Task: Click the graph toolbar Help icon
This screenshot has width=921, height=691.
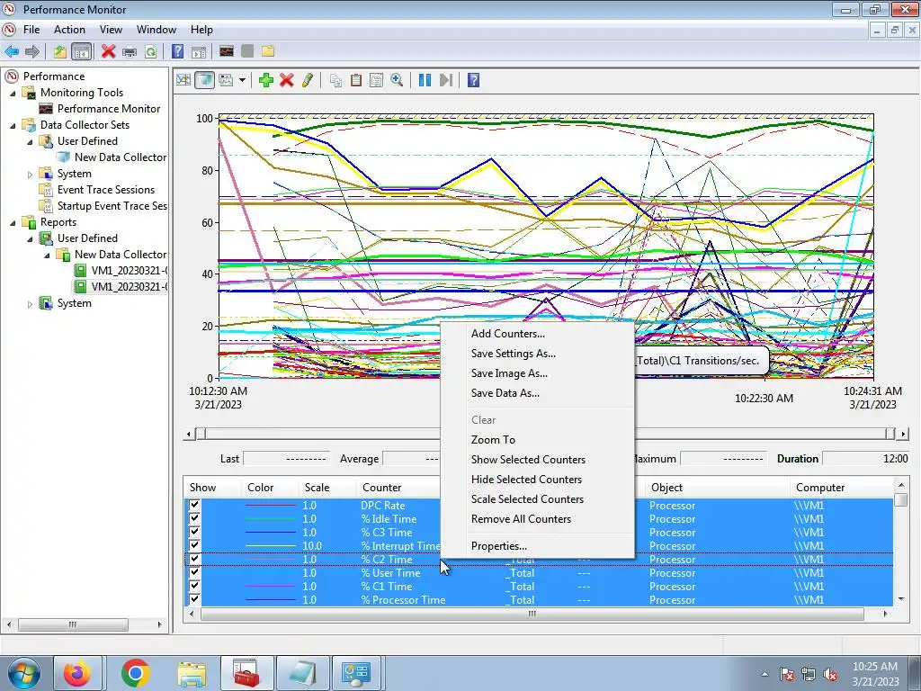Action: (473, 80)
